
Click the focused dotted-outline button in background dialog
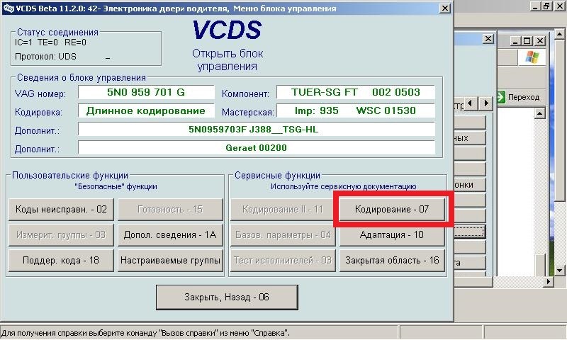pyautogui.click(x=469, y=232)
